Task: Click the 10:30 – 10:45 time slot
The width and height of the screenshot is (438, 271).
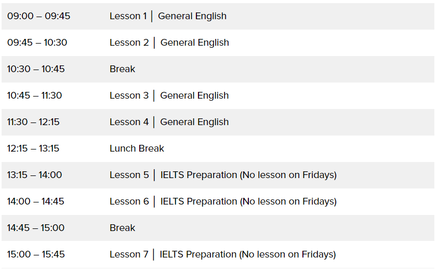Action: tap(36, 69)
